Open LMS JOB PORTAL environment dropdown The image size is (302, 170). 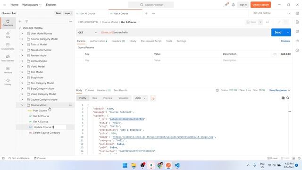271,13
